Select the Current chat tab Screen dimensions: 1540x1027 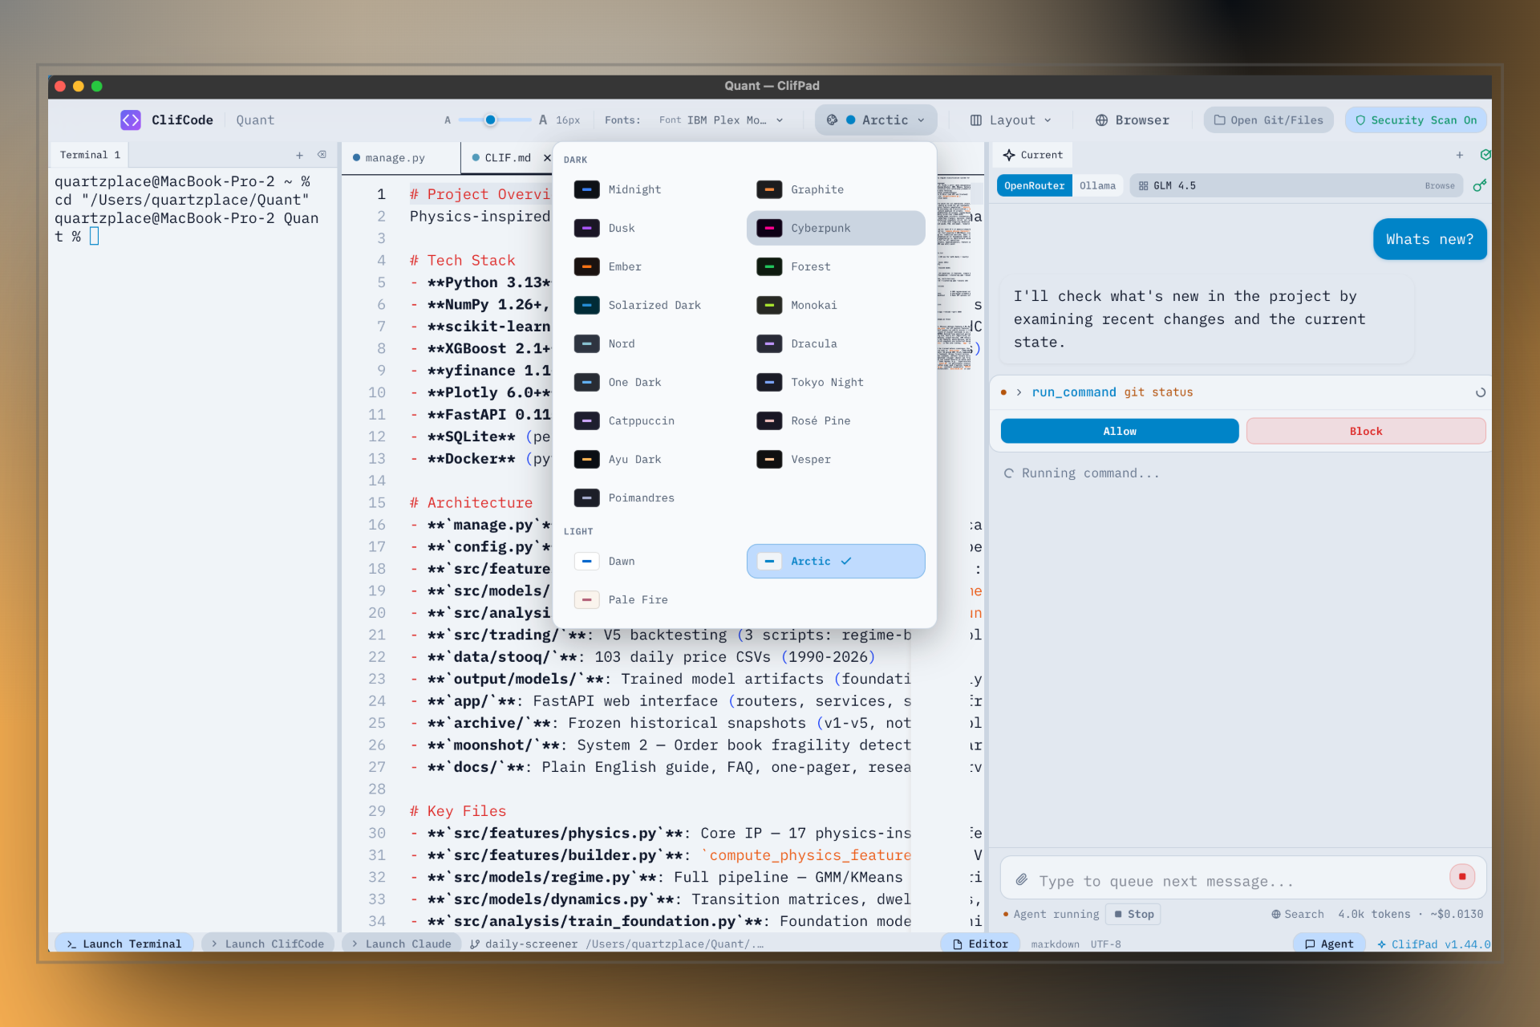(1033, 155)
